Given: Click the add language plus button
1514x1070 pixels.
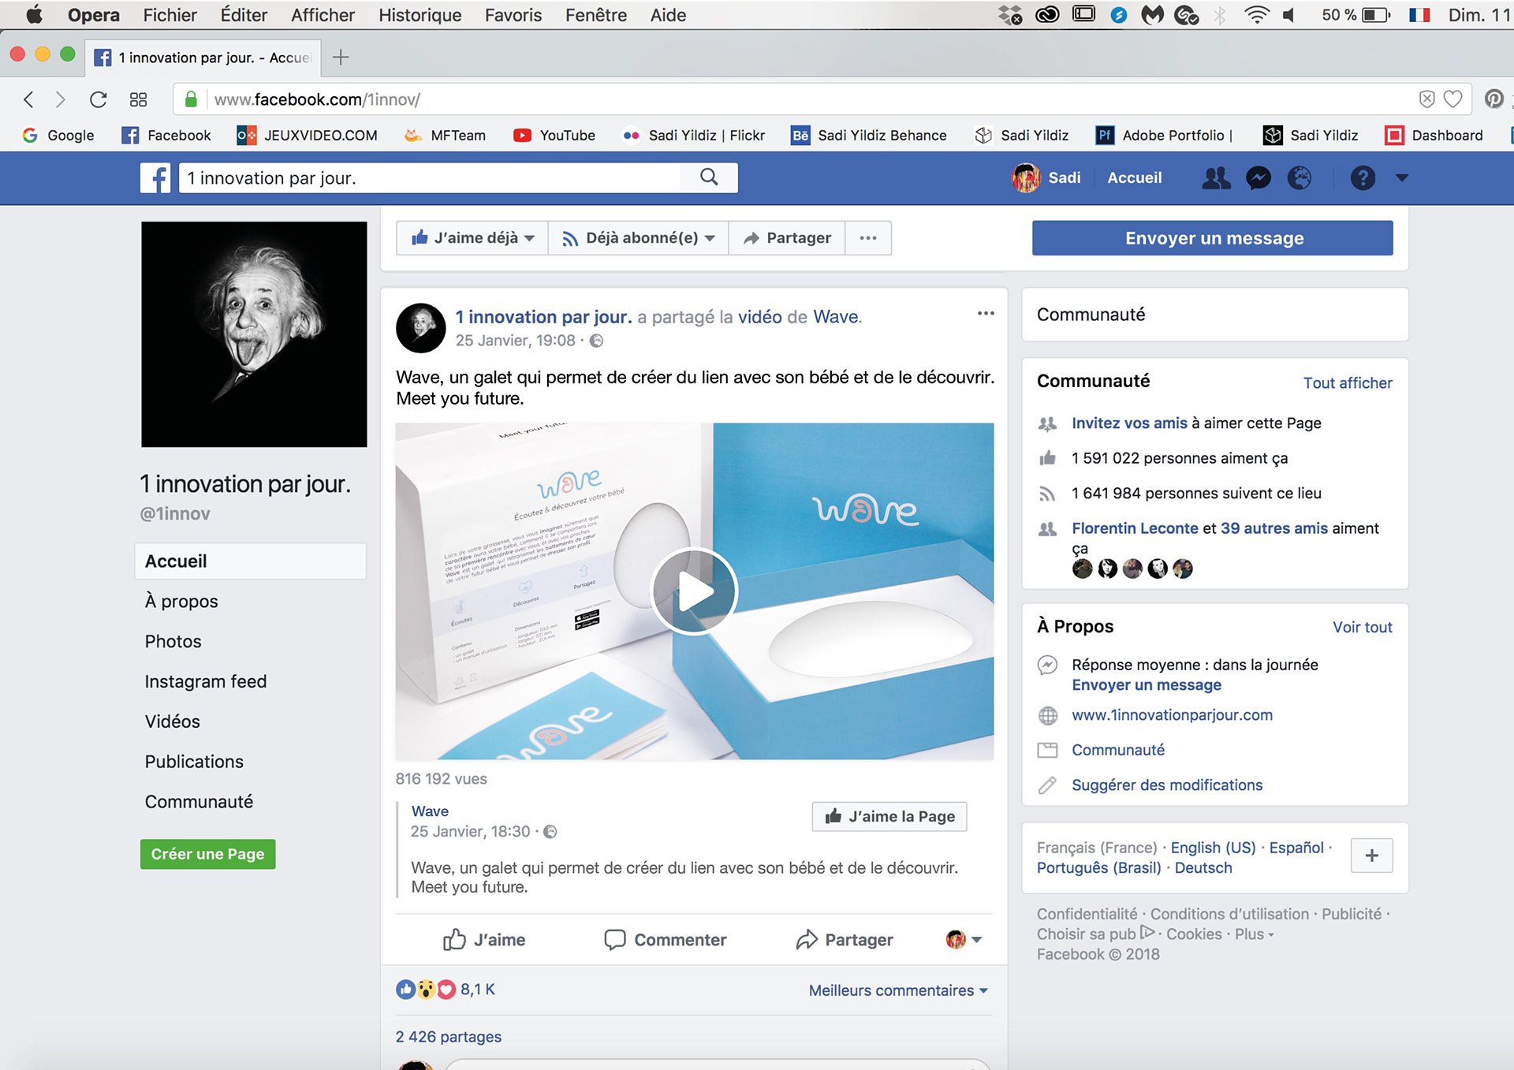Looking at the screenshot, I should [x=1372, y=856].
